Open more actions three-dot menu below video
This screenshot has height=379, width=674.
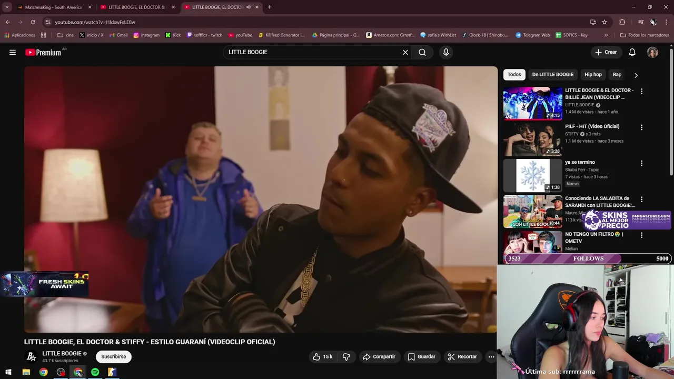point(491,356)
